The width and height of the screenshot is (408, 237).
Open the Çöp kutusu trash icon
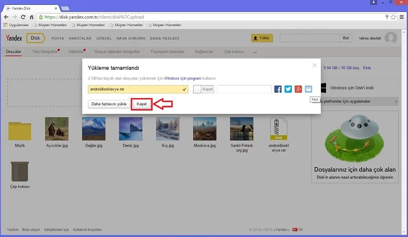click(20, 171)
